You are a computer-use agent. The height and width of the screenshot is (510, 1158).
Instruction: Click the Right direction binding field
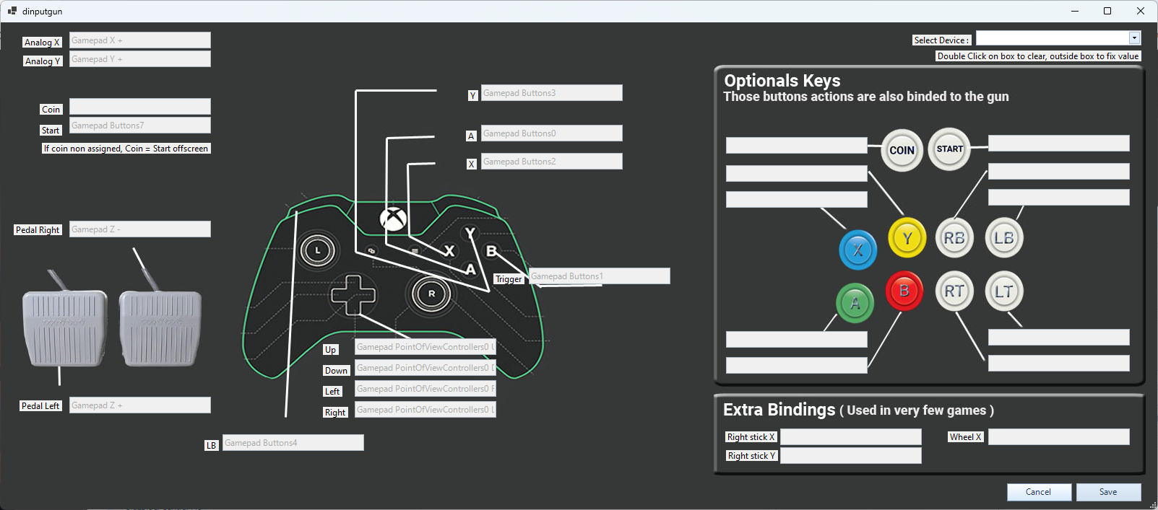coord(425,410)
